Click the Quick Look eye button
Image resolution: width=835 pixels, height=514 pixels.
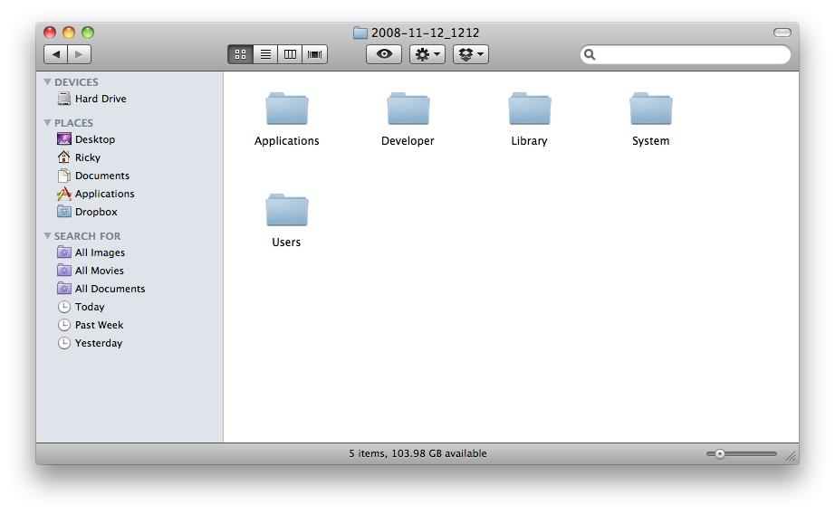pos(384,54)
